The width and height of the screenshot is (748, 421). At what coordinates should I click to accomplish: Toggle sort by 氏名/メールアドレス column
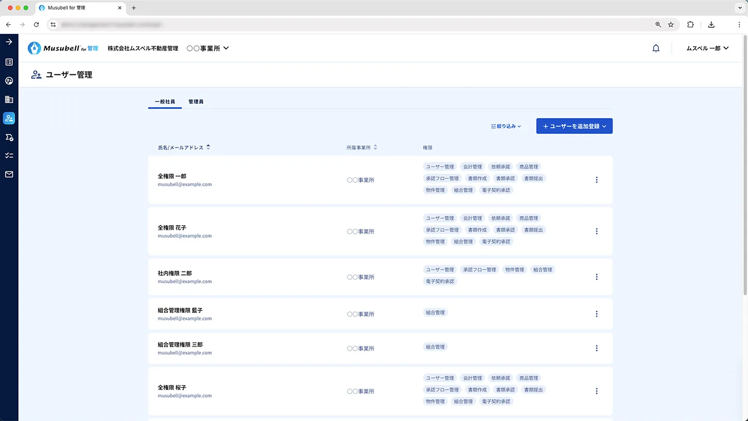coord(208,147)
